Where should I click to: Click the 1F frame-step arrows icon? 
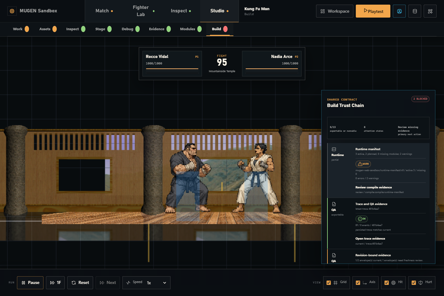click(52, 283)
